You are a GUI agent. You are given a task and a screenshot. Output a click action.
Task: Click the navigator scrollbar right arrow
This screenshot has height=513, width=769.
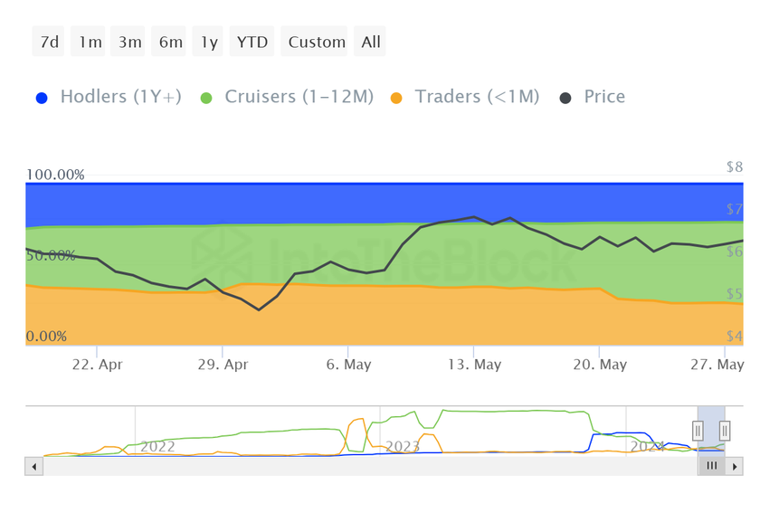[735, 466]
